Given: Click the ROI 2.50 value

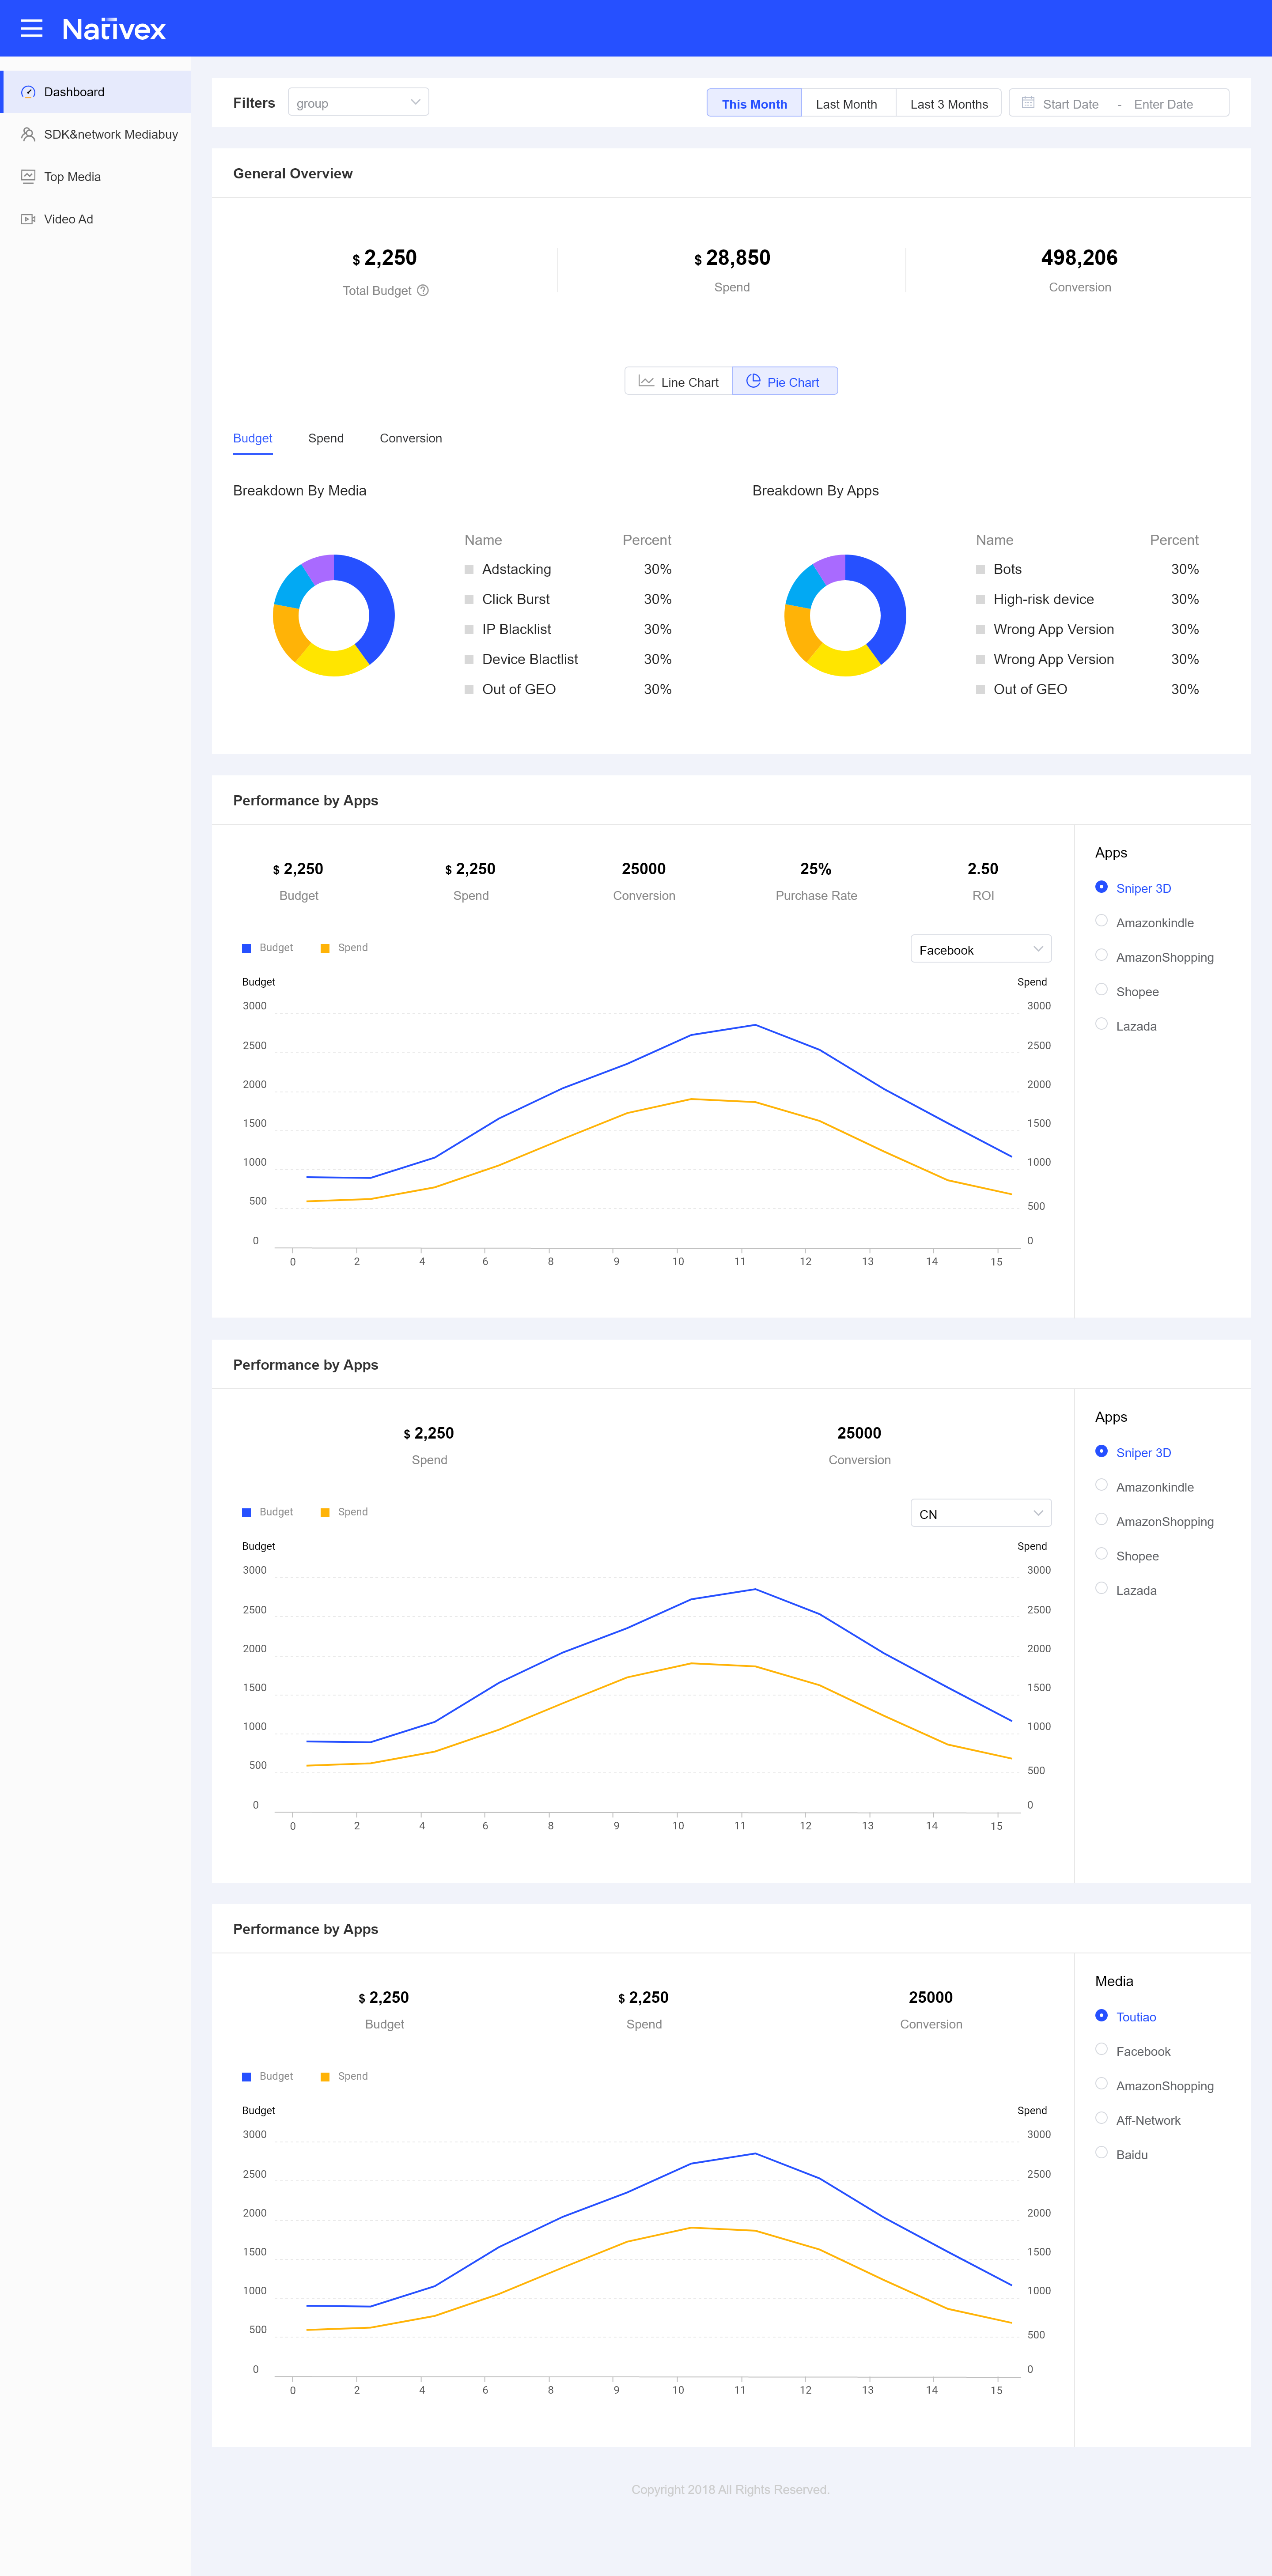Looking at the screenshot, I should coord(983,869).
